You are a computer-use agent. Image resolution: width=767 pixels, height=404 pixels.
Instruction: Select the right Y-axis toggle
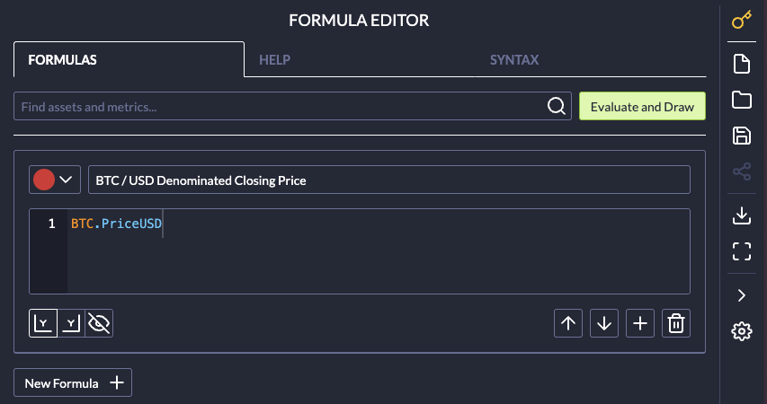coord(71,323)
